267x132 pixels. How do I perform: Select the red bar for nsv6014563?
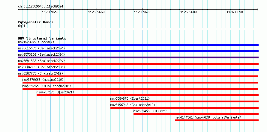pos(196,114)
